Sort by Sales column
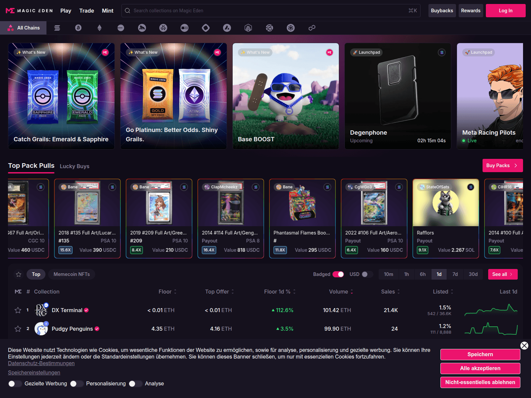The width and height of the screenshot is (531, 398). (391, 292)
